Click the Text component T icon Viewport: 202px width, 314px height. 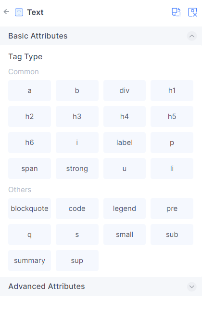pos(19,13)
